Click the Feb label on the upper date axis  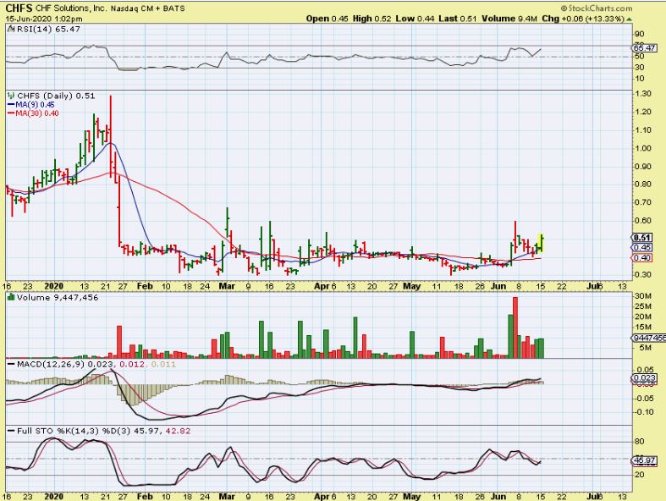click(145, 286)
